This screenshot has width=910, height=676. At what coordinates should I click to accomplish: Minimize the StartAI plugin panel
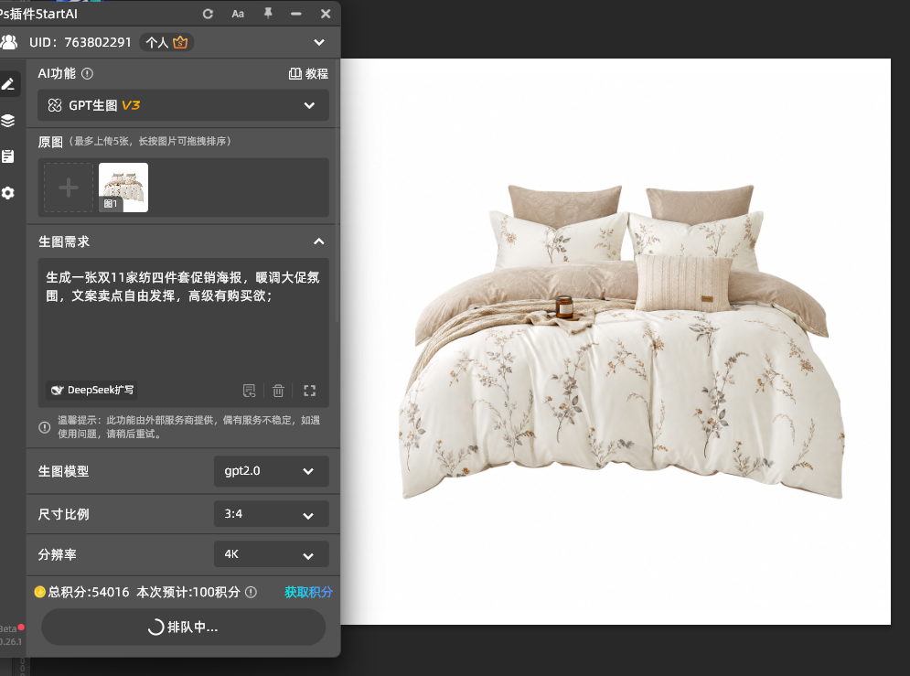pos(296,14)
